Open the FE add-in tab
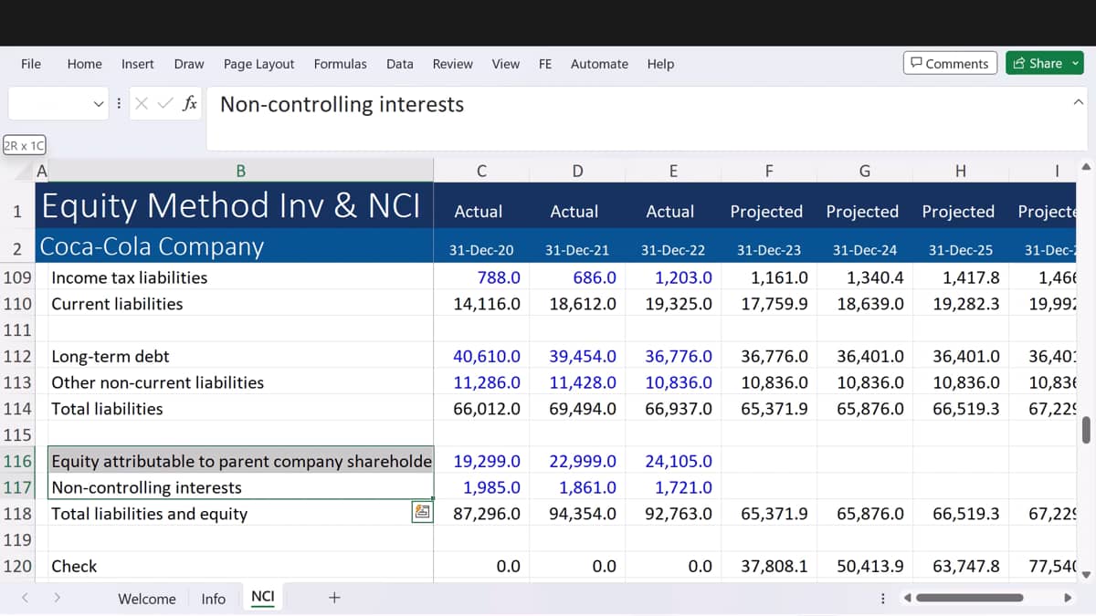 click(x=545, y=64)
